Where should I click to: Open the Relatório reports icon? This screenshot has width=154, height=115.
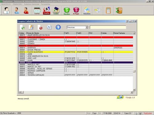click(87, 11)
